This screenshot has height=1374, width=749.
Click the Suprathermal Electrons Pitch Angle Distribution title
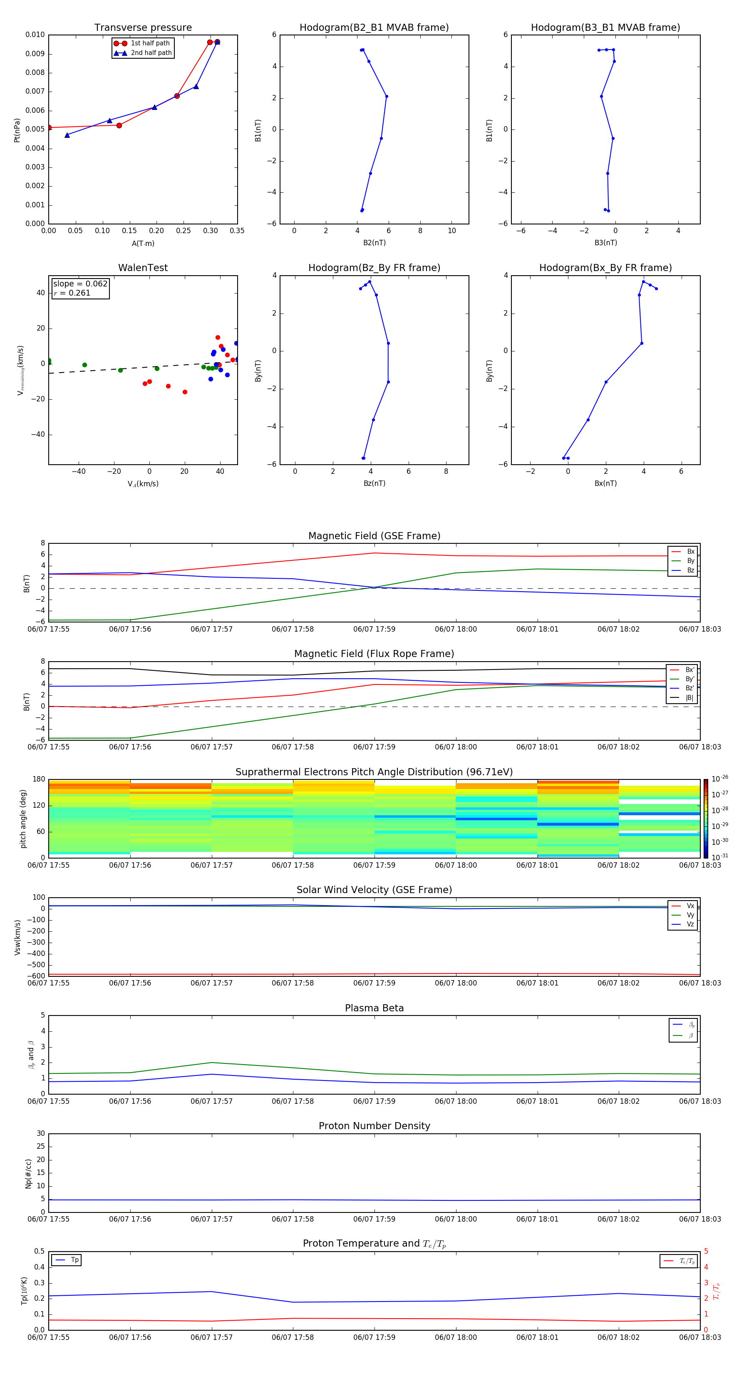(374, 772)
